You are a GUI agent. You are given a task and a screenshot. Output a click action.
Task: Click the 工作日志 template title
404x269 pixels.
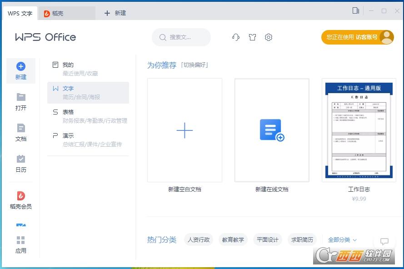click(359, 189)
